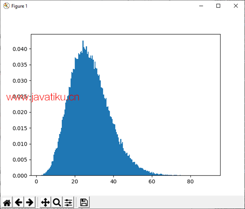Screen dimensions: 245x209
Task: Minimize the Figure 1 window
Action: [x=201, y=6]
